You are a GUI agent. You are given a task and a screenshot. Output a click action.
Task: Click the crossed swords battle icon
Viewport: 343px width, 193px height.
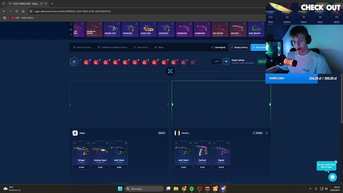click(170, 71)
